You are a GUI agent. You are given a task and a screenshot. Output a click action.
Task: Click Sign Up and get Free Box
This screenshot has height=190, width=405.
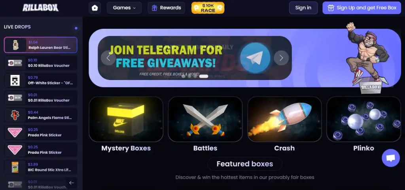(x=361, y=8)
